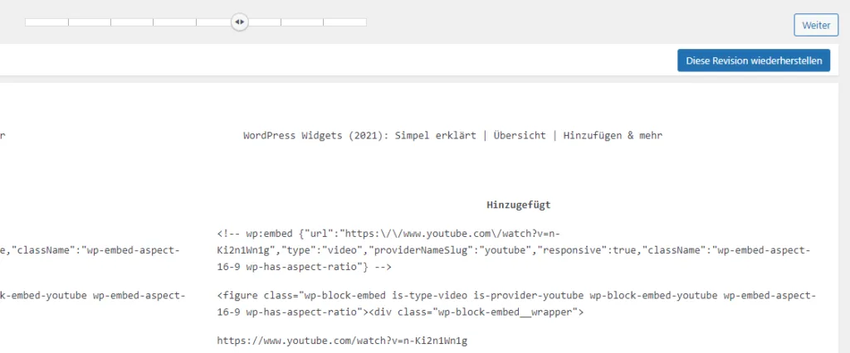The height and width of the screenshot is (353, 850).
Task: Restore revision with Diese Revision wiederherstellen
Action: [x=754, y=60]
